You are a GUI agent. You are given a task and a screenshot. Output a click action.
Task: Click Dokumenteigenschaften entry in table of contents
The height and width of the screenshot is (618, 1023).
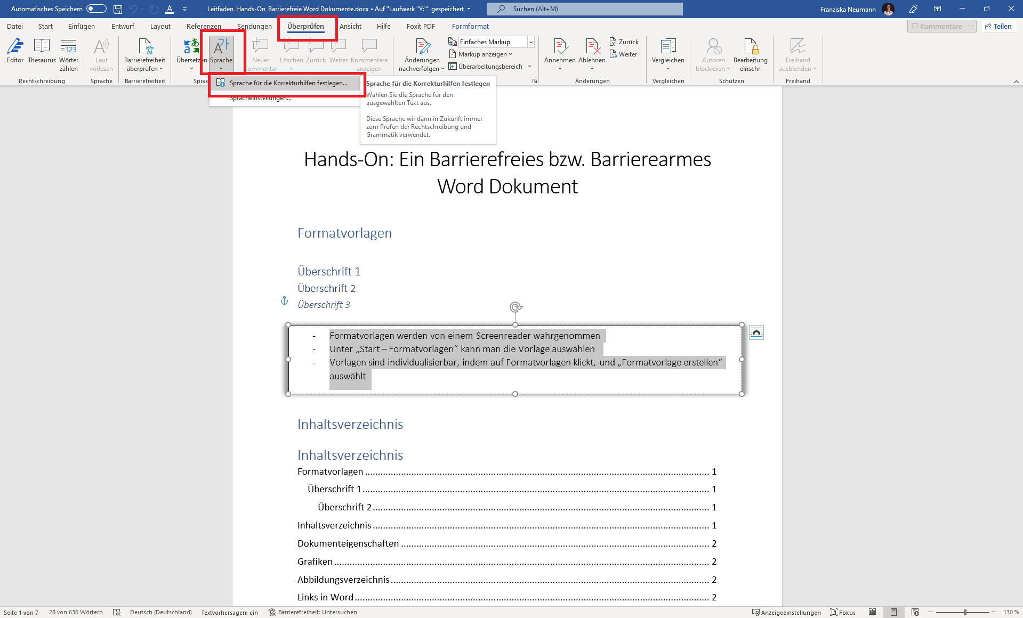pyautogui.click(x=506, y=543)
